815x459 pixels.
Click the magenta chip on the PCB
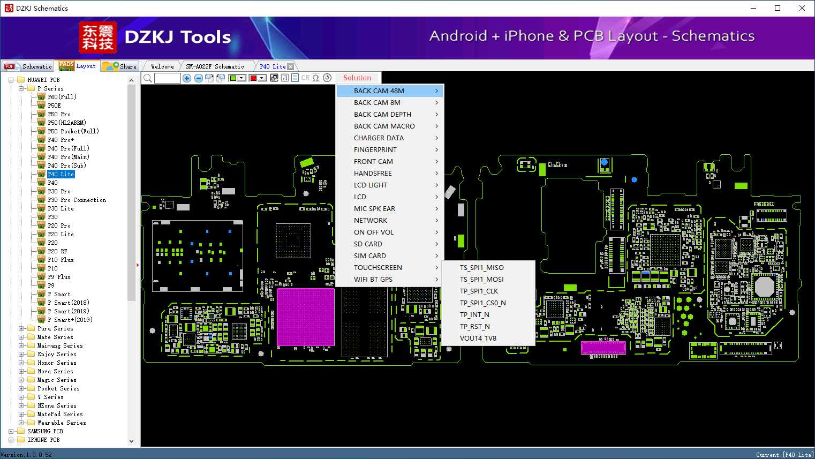[306, 317]
